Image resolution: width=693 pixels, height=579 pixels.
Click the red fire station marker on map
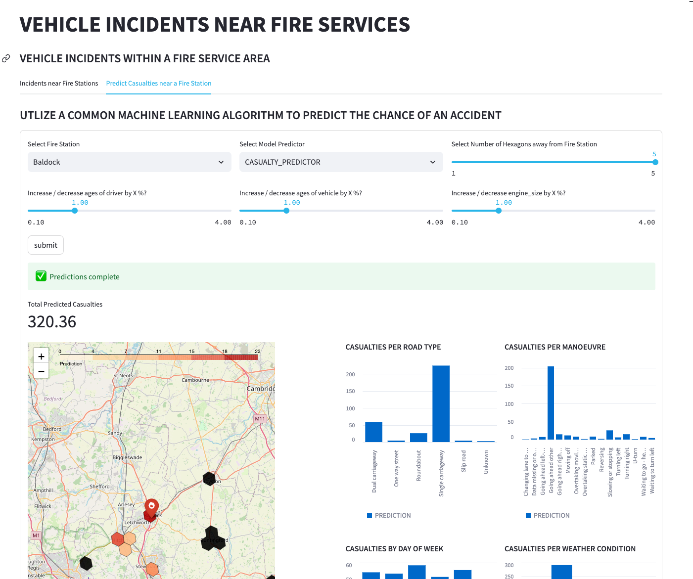151,507
